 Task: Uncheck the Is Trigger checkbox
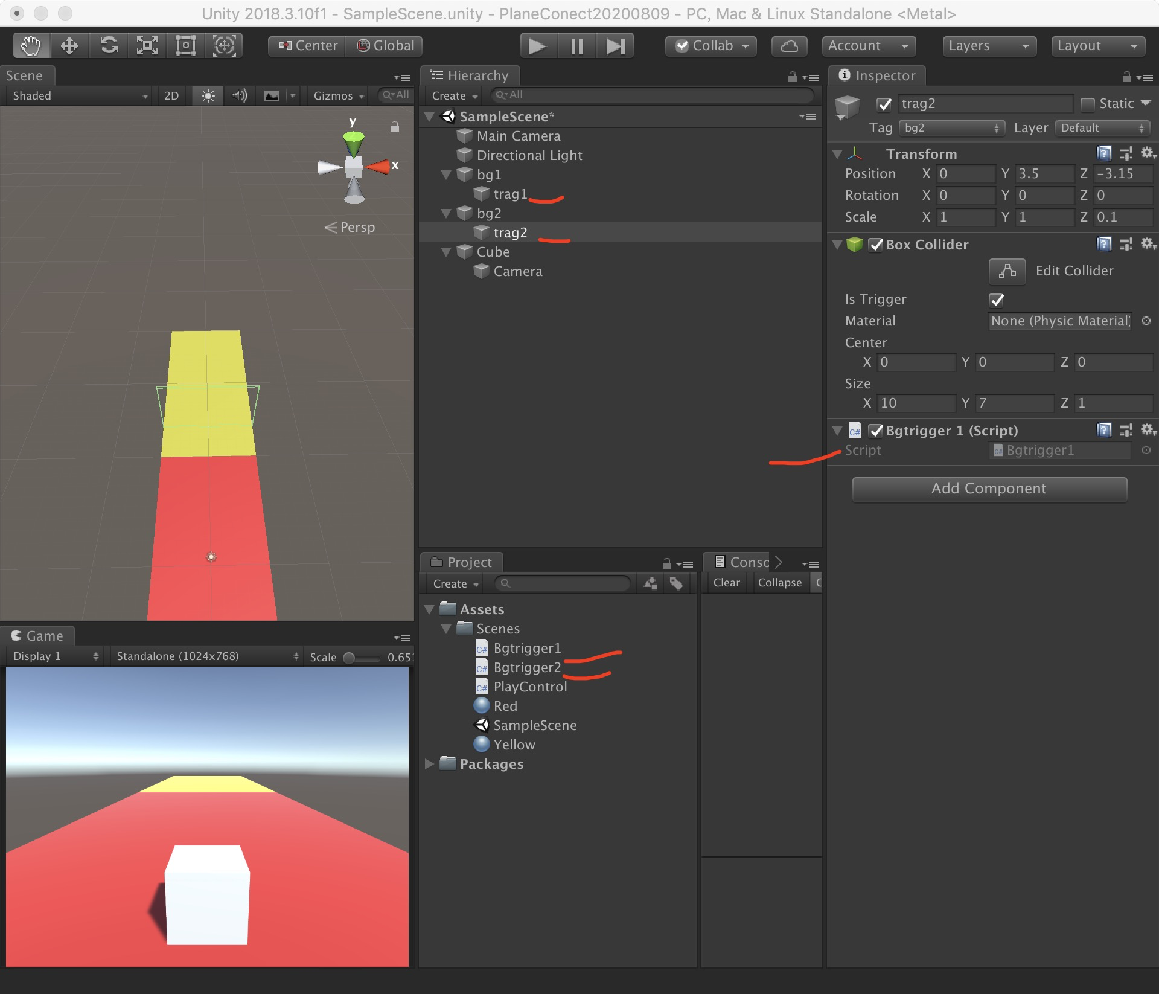pyautogui.click(x=997, y=300)
